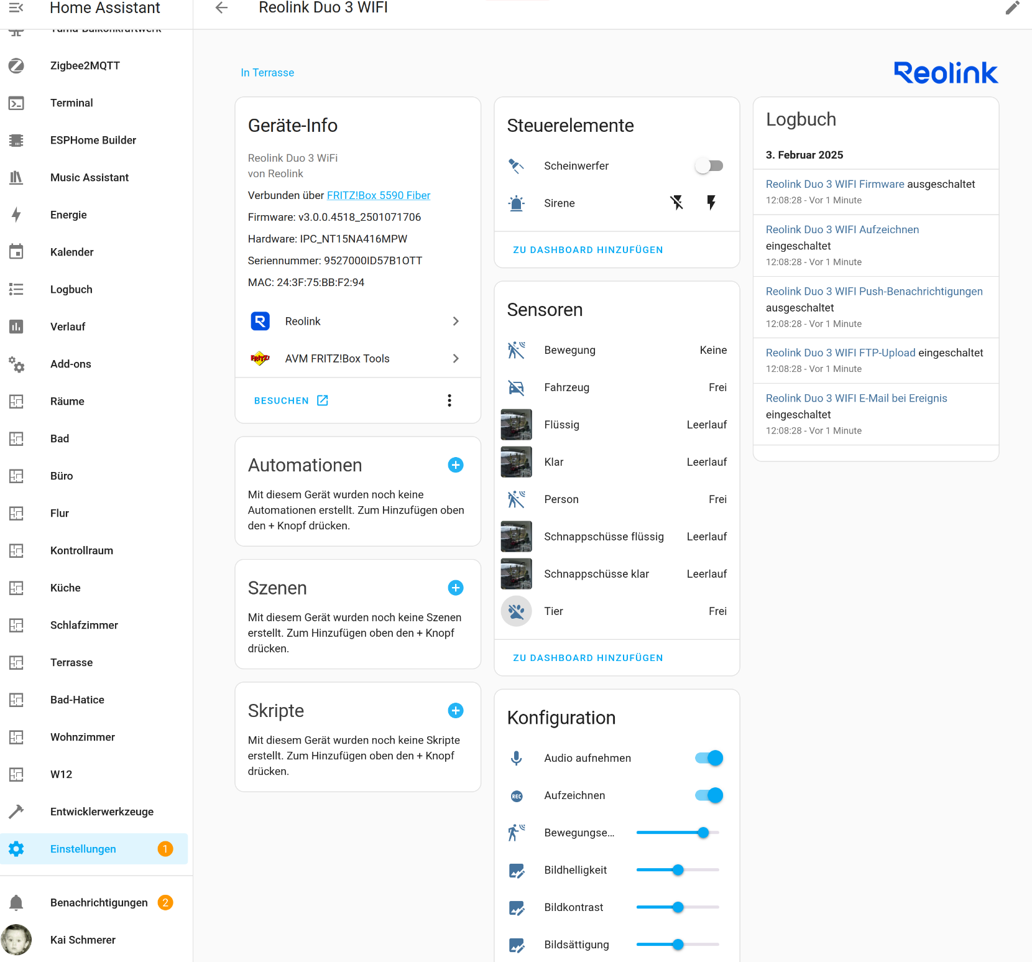The height and width of the screenshot is (962, 1032).
Task: Toggle the Scheinwerfer switch
Action: [x=709, y=166]
